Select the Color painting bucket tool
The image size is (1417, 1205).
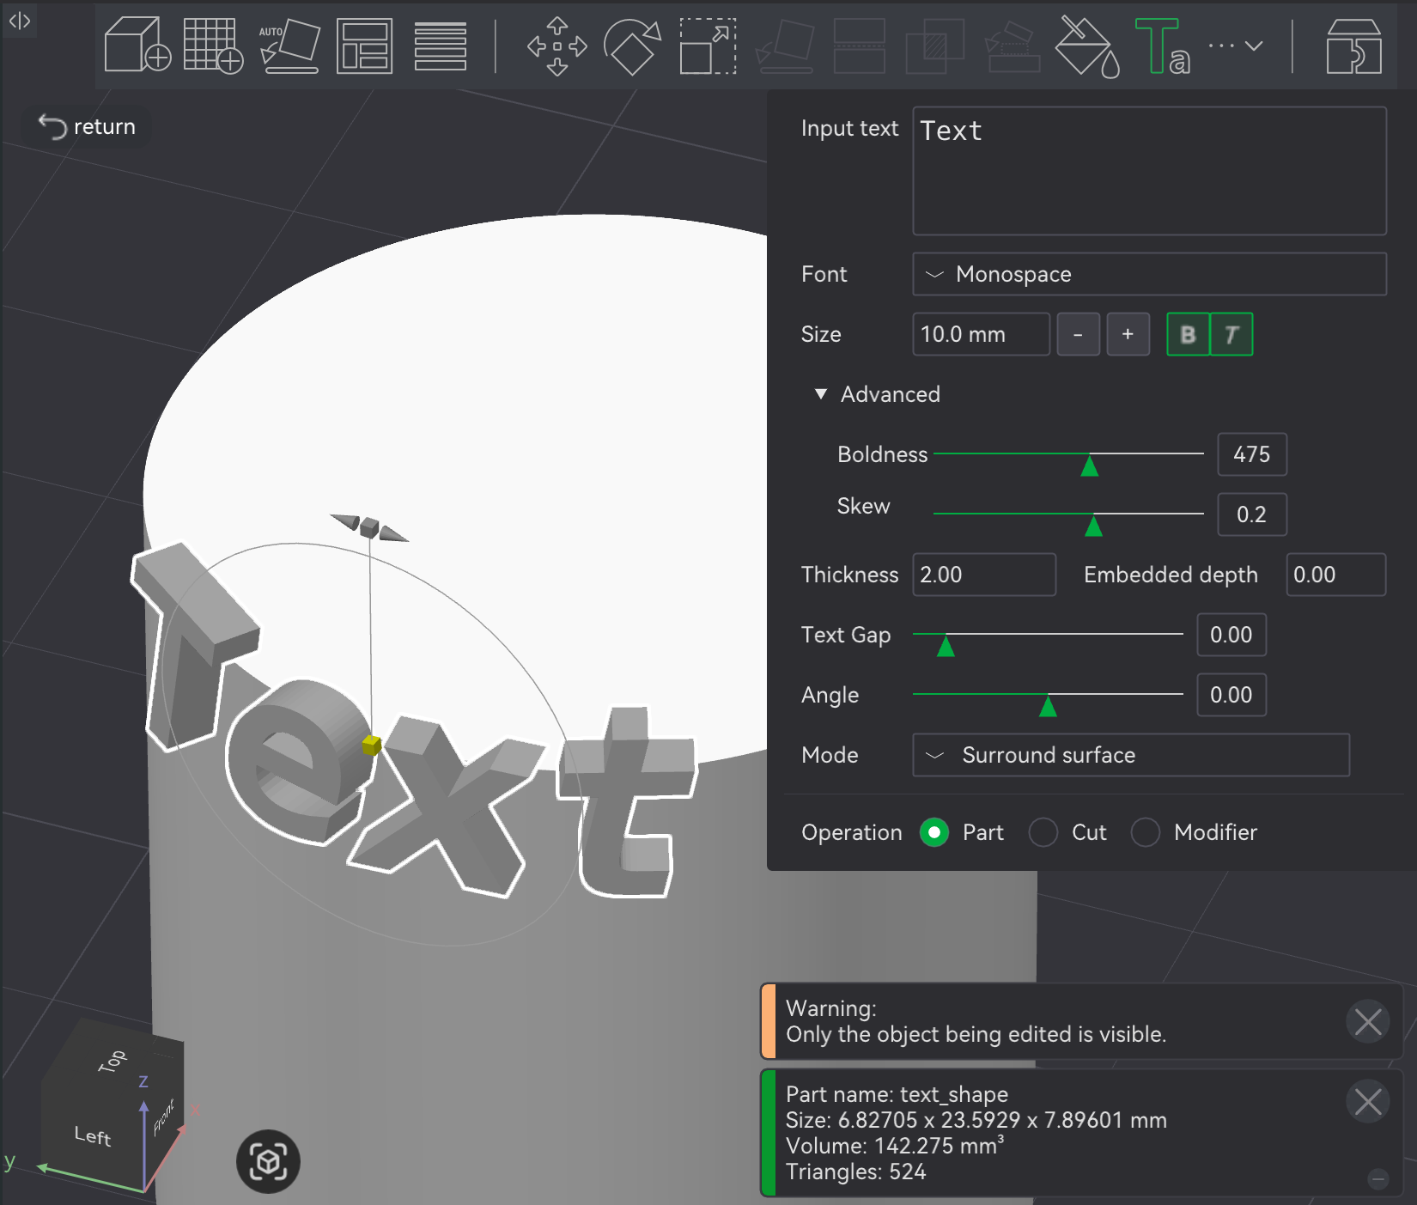(1087, 46)
